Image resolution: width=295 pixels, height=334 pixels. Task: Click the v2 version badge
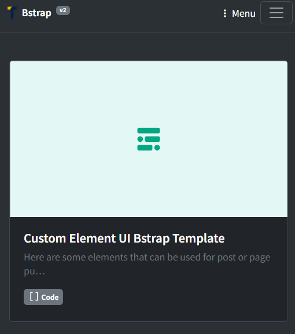(x=63, y=10)
